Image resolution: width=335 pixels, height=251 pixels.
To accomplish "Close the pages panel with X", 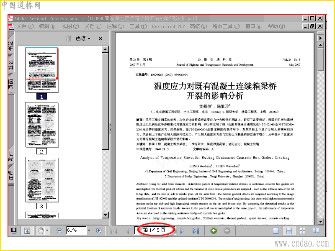I will click(x=100, y=39).
